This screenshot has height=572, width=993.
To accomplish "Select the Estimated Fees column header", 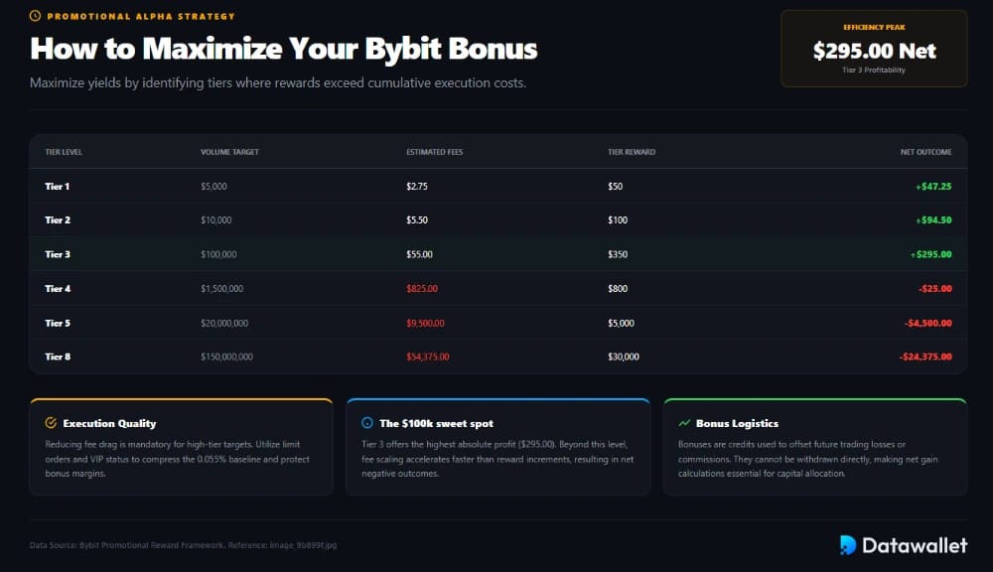I will (435, 152).
